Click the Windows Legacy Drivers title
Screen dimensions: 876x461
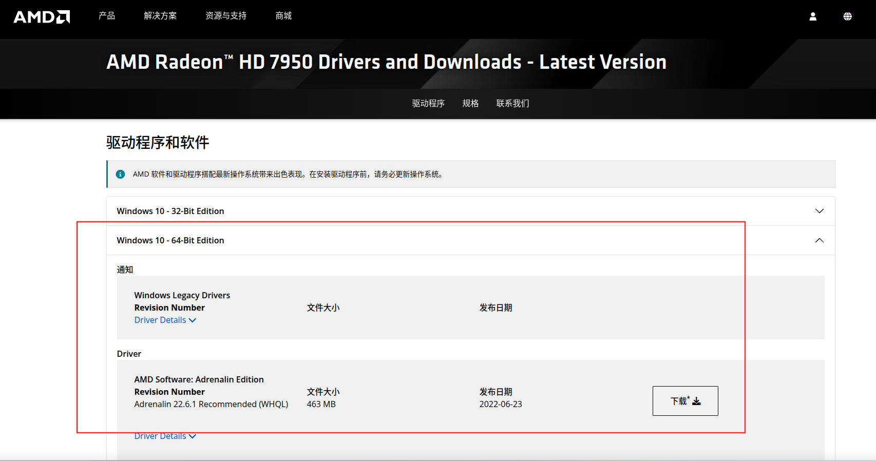182,295
